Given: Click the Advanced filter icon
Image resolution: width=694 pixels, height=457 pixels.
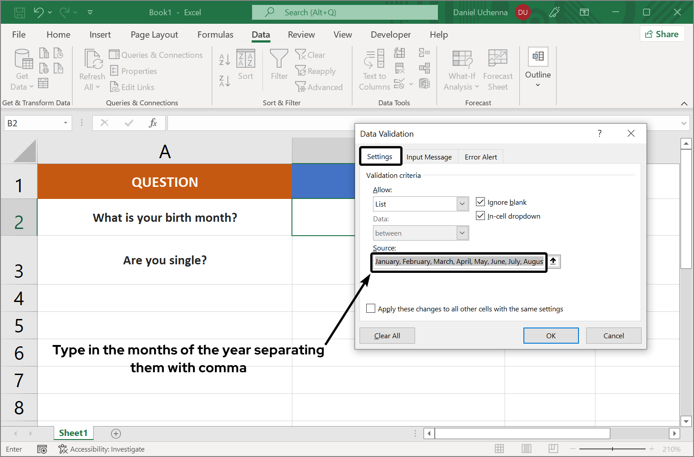Looking at the screenshot, I should [320, 87].
